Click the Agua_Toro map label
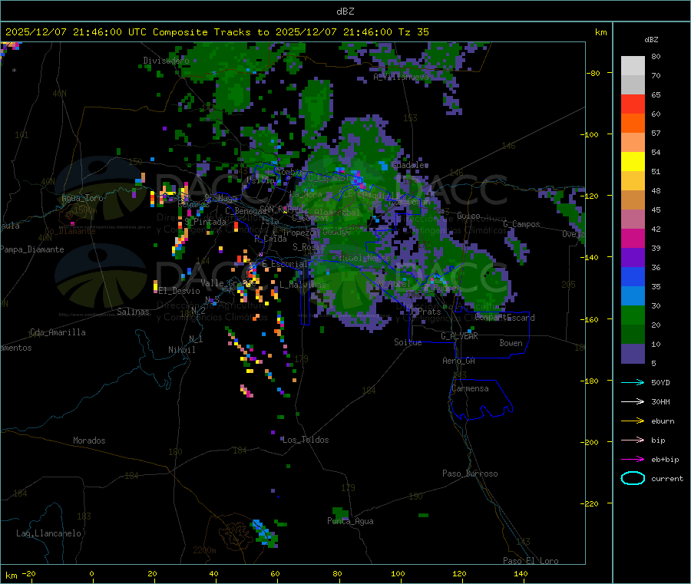The height and width of the screenshot is (584, 691). point(82,198)
